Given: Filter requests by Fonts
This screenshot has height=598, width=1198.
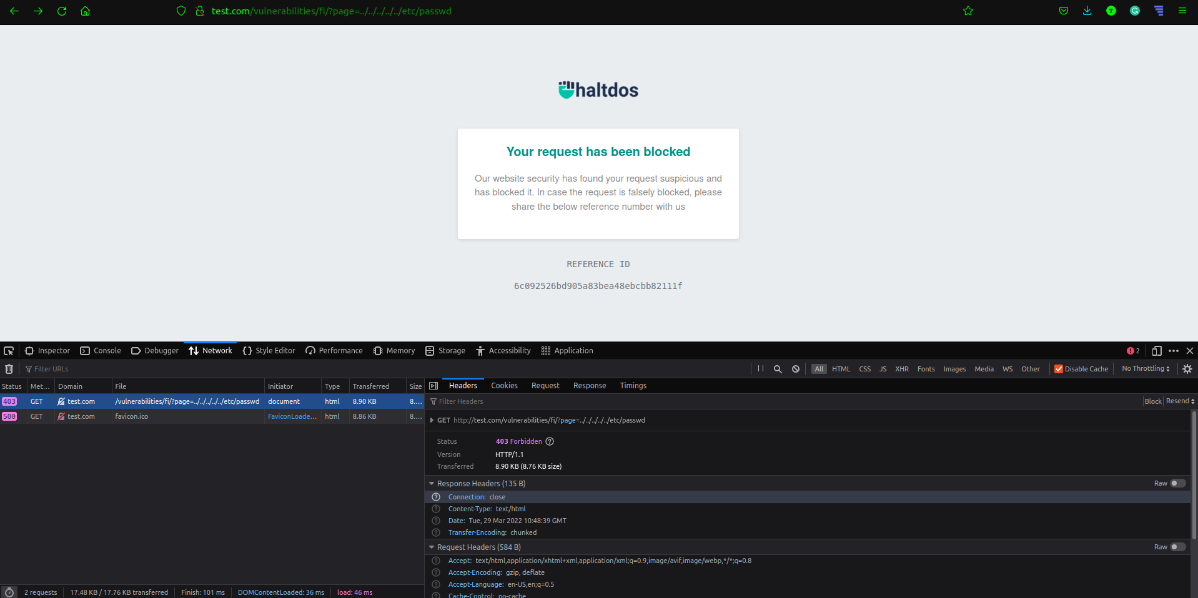Looking at the screenshot, I should [x=926, y=369].
